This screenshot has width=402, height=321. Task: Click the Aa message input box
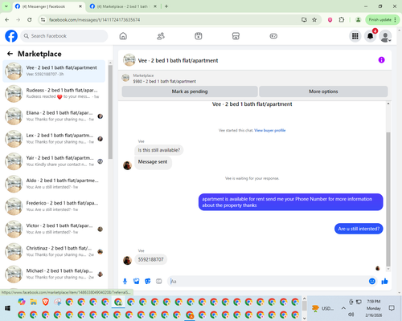coord(268,281)
